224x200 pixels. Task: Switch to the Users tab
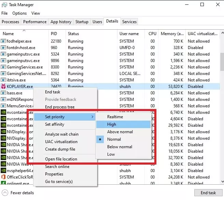click(97, 22)
